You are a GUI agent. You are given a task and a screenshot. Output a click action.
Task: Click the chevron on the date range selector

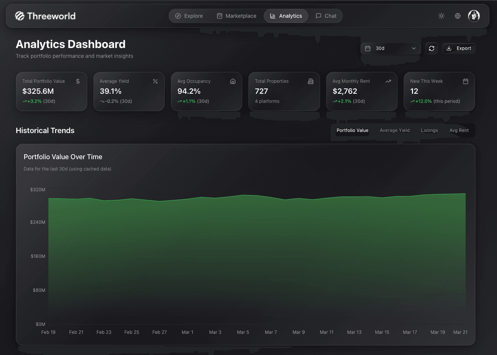[414, 48]
